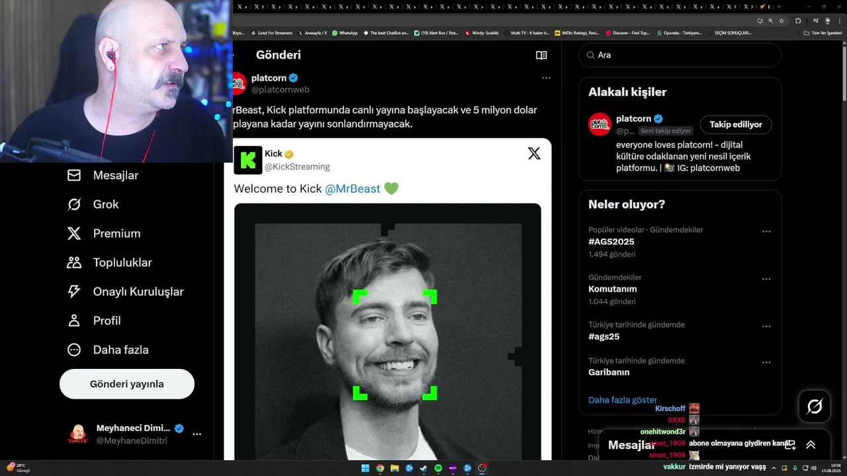Open more options for #ags25 trend

766,327
